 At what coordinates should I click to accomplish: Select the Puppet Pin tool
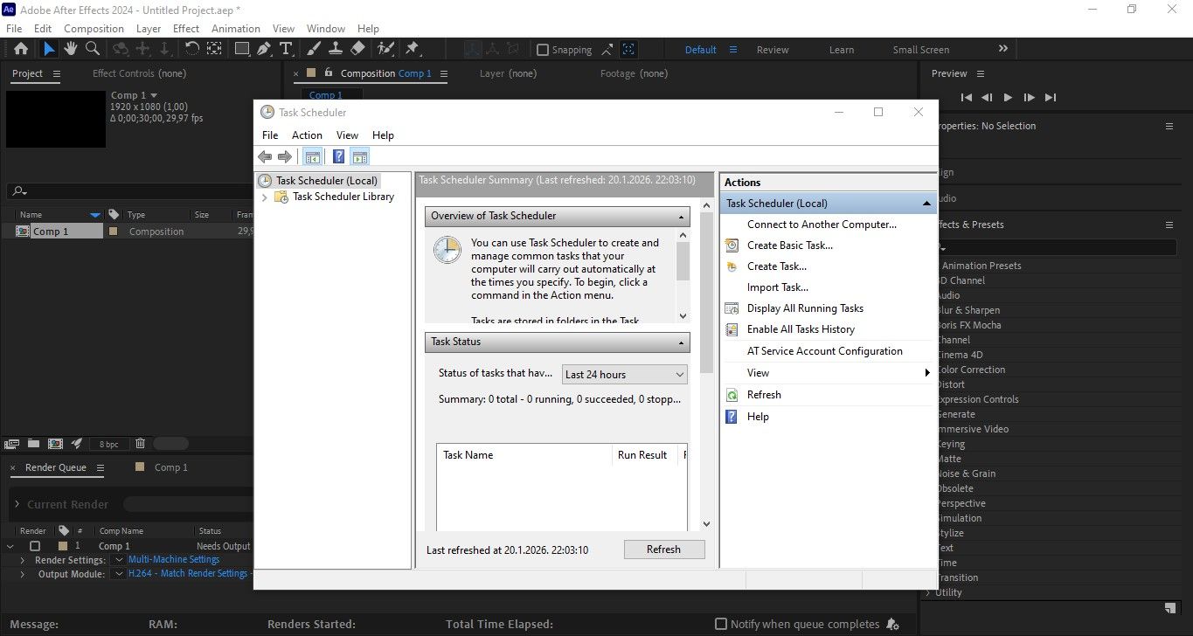(412, 49)
